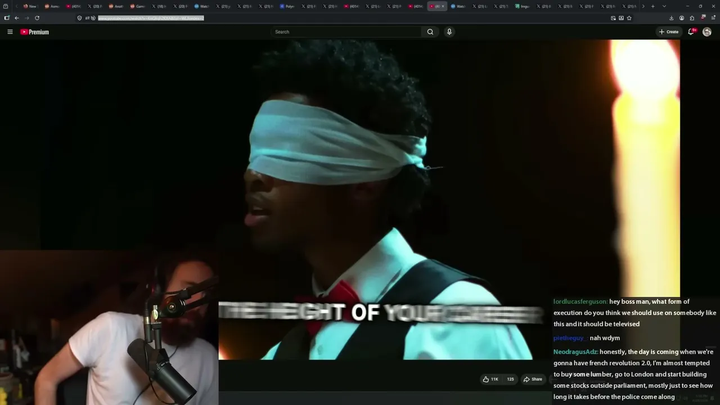Screen dimensions: 720x405
Task: Share this video
Action: (533, 379)
